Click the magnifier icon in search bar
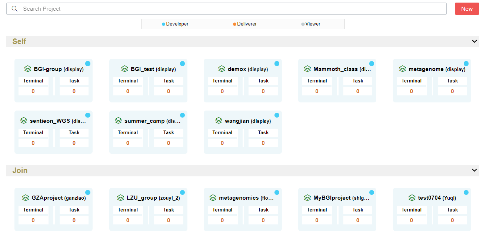The image size is (483, 237). coord(15,9)
